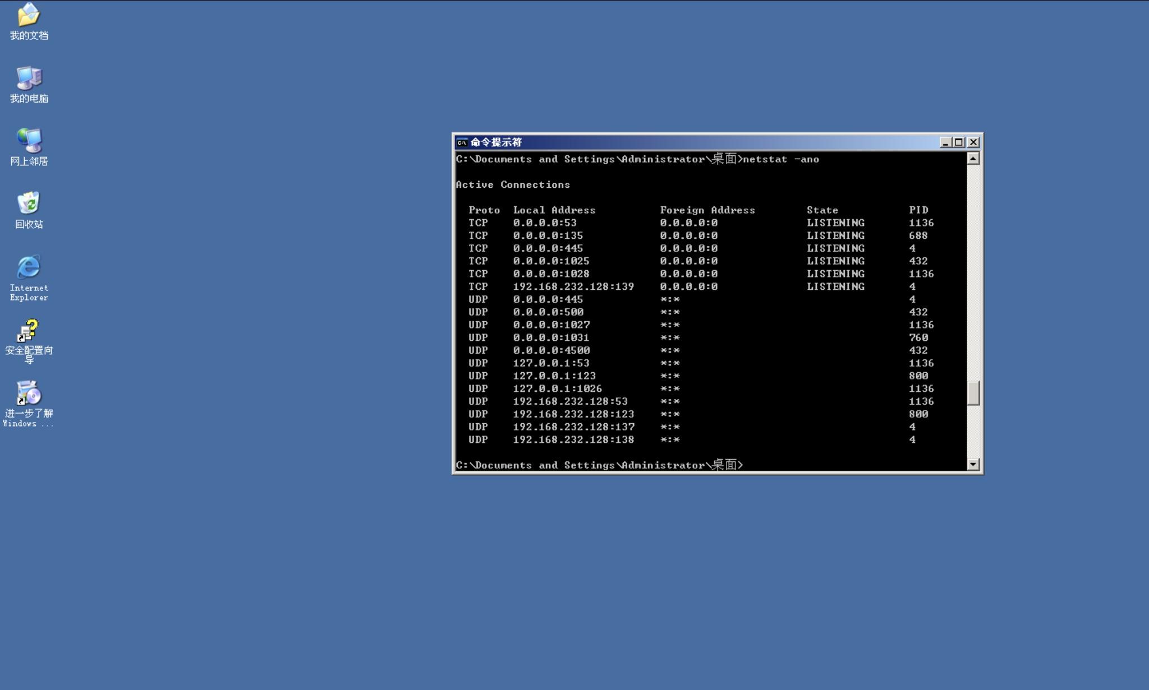Click the 'Active Connections' heading
Screen dimensions: 1149x690
click(x=513, y=185)
